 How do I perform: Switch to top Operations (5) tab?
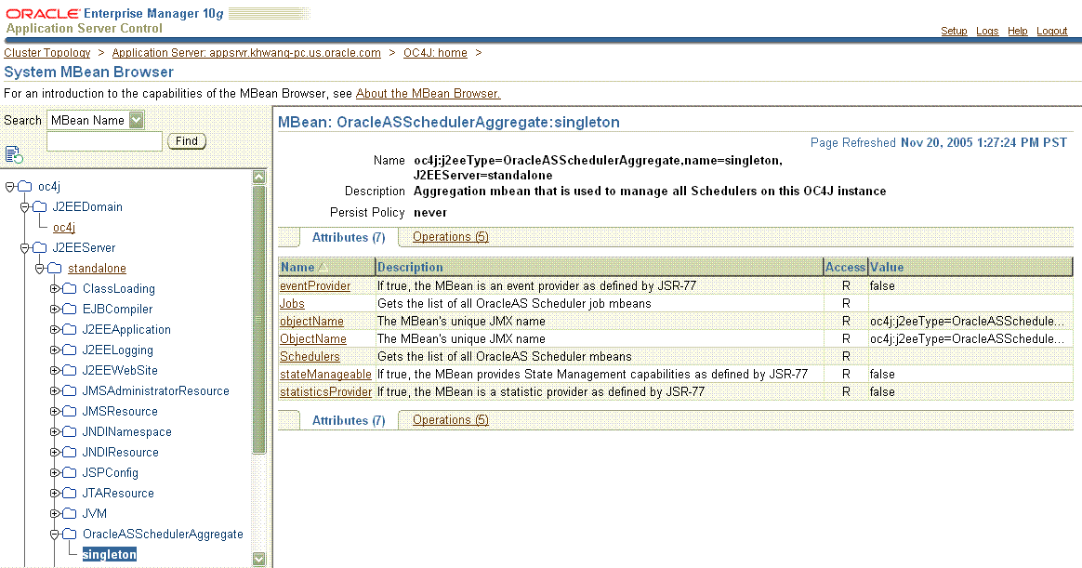(x=451, y=237)
